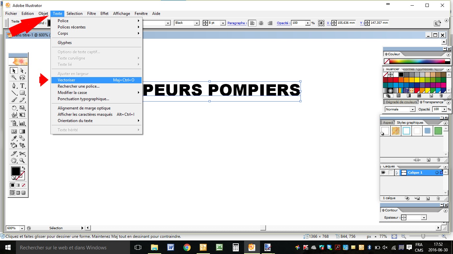
Task: Click the Paragraphe link
Action: (x=236, y=23)
